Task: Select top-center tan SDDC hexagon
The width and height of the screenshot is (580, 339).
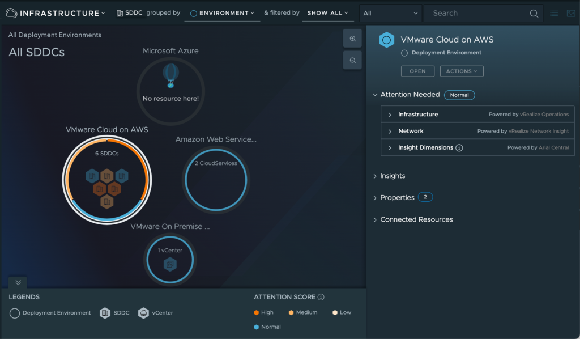Action: 107,176
